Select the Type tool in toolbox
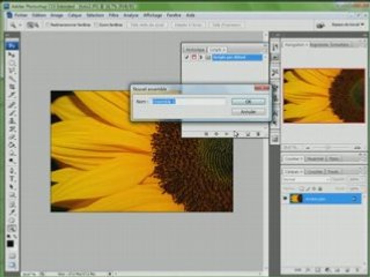 [x=11, y=179]
